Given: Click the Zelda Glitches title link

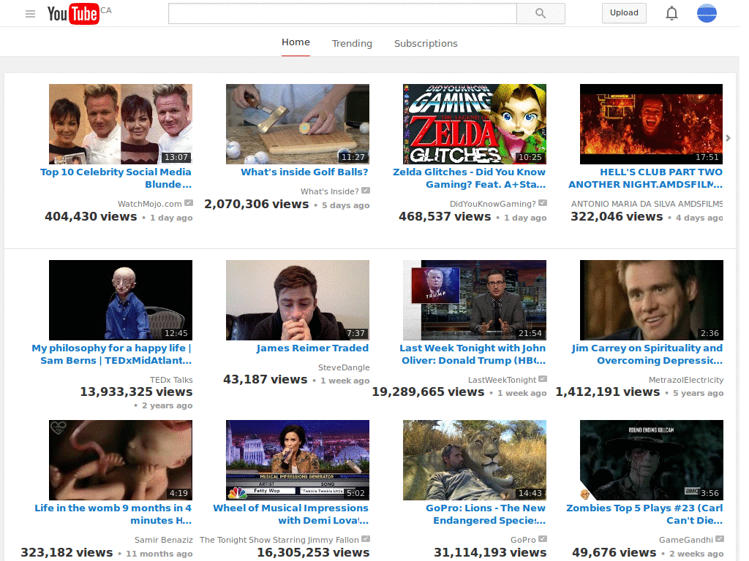Looking at the screenshot, I should point(469,178).
